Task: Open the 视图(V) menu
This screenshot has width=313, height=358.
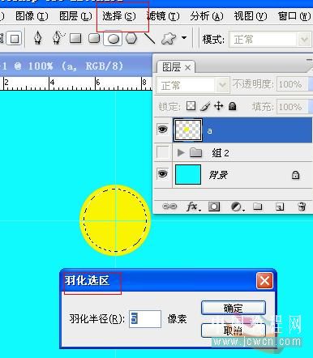Action: (251, 16)
